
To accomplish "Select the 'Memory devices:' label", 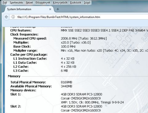I will point(23,90).
